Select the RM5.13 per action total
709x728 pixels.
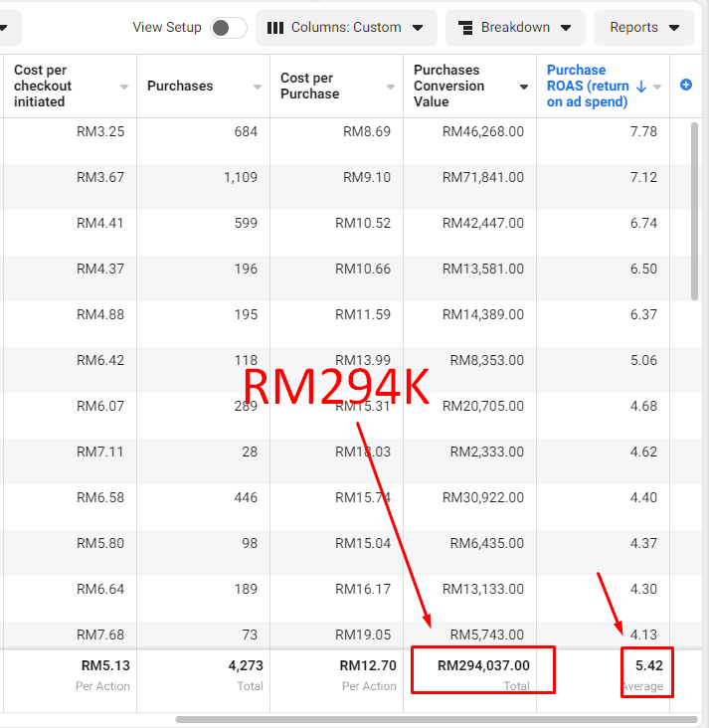pyautogui.click(x=105, y=665)
